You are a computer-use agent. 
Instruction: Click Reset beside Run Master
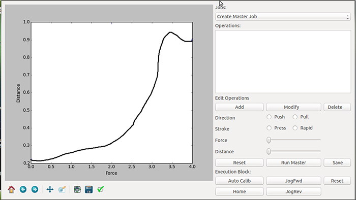point(240,162)
